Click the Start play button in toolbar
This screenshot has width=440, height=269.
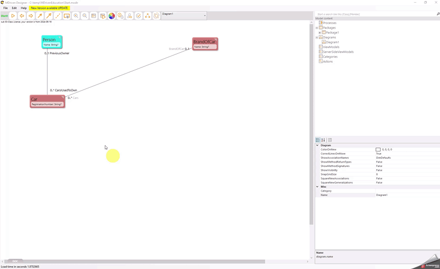coord(13,16)
